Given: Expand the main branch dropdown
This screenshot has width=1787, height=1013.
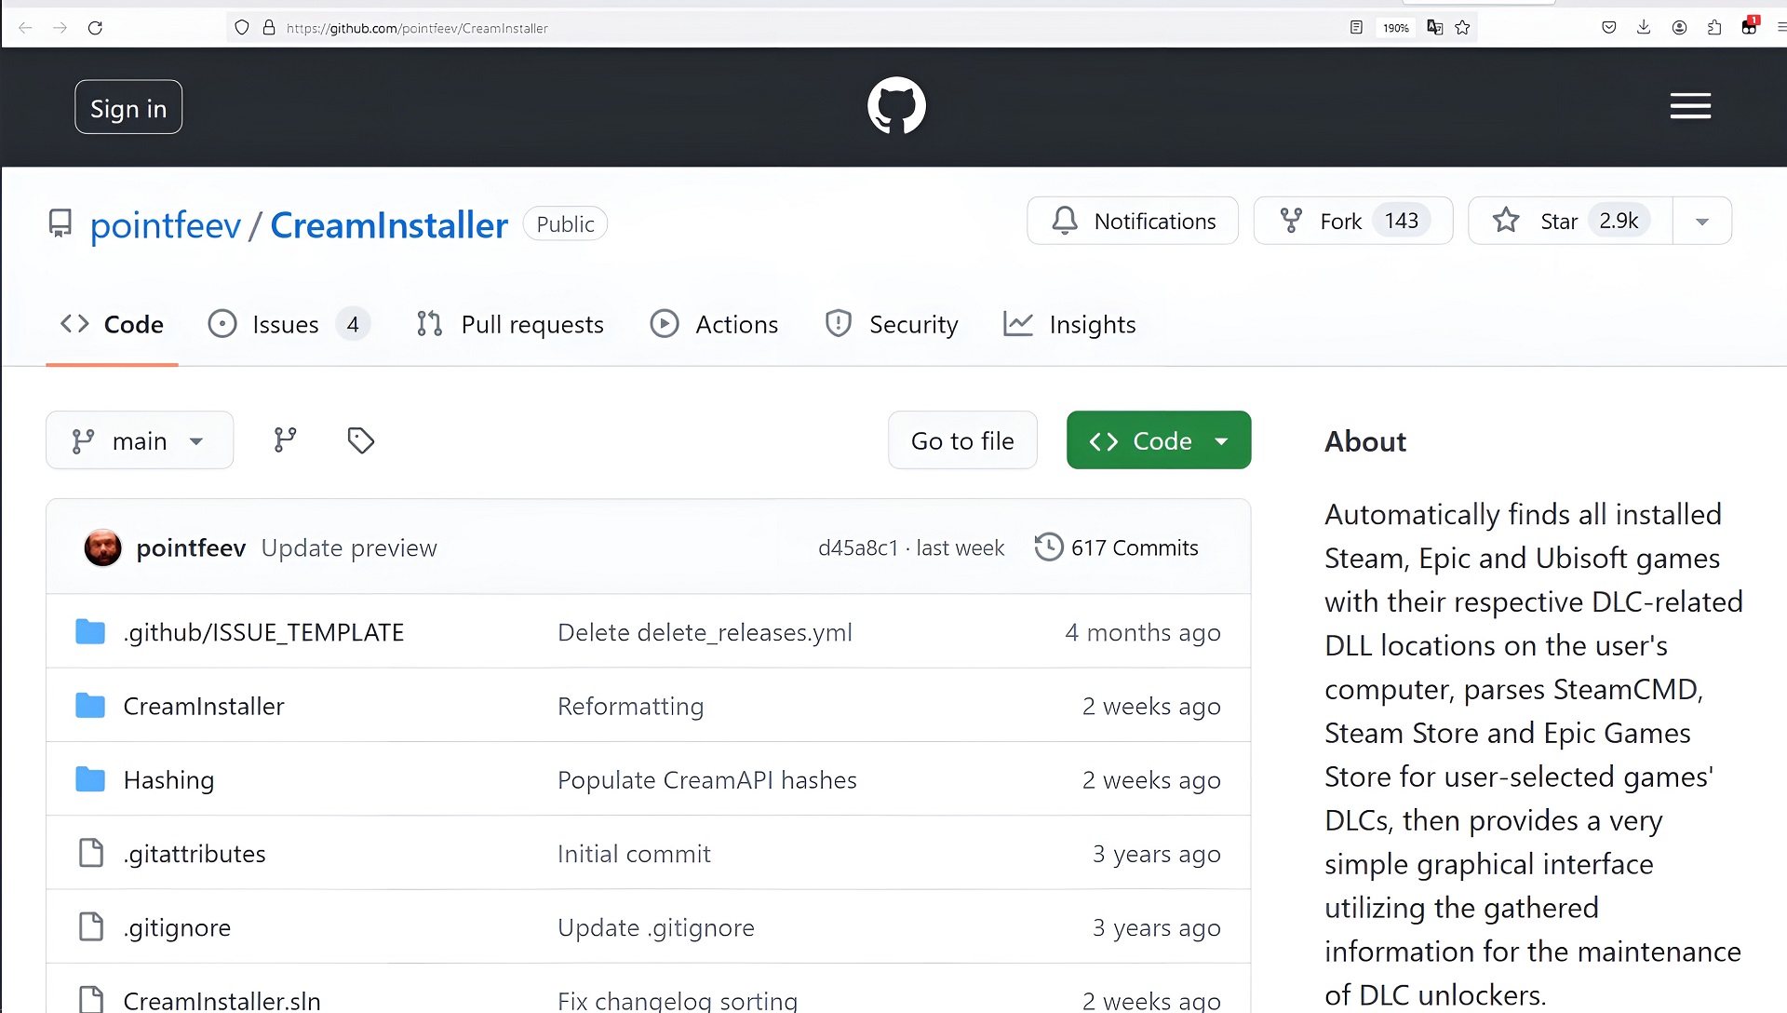Looking at the screenshot, I should tap(140, 440).
